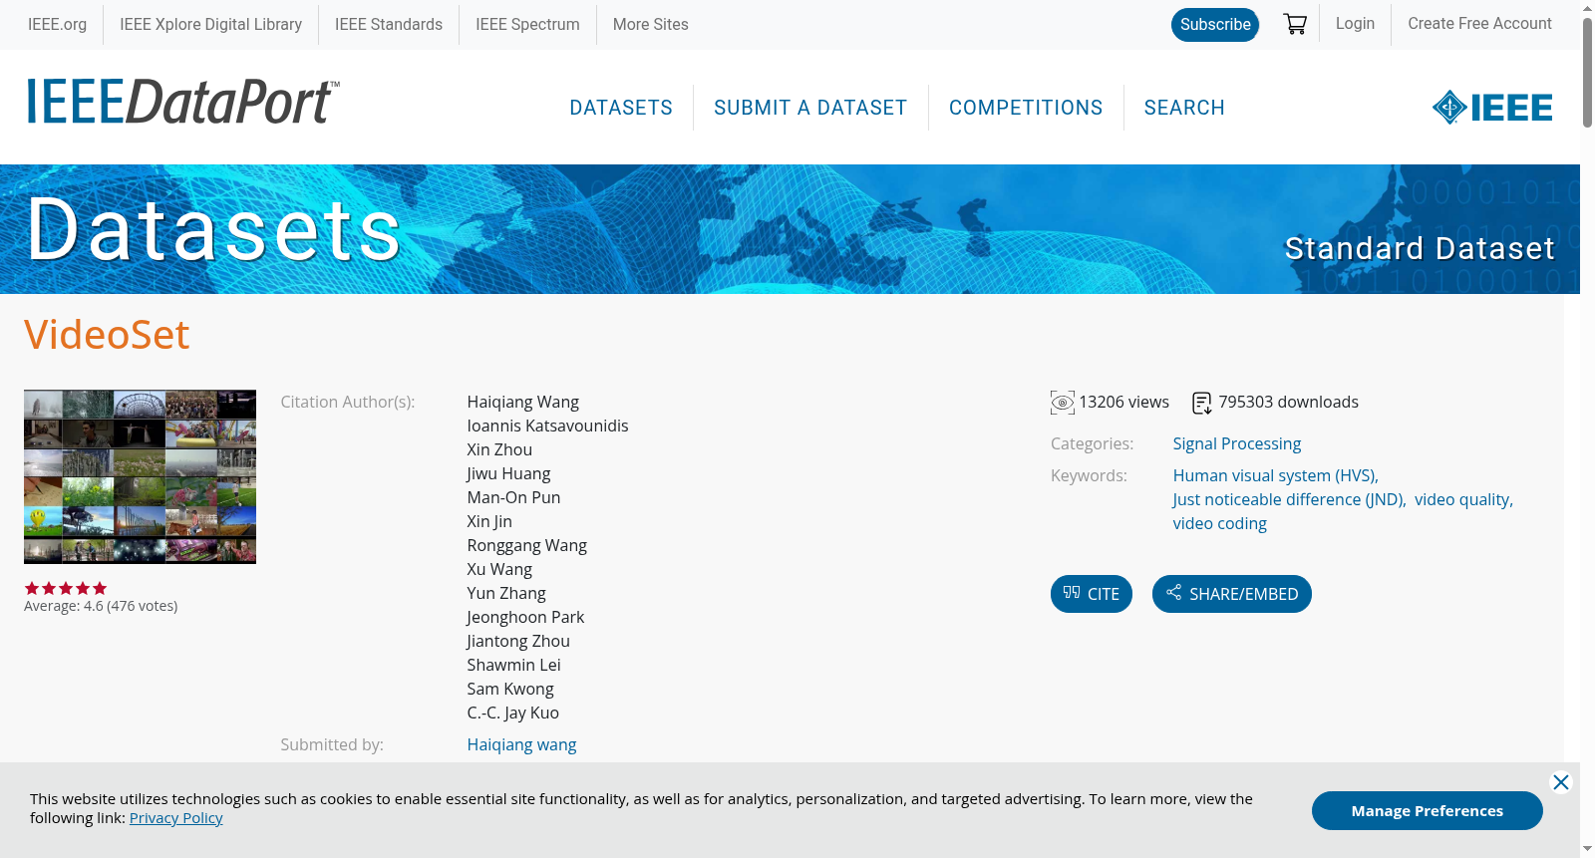Open SUBMIT A DATASET page
The width and height of the screenshot is (1595, 858).
tap(810, 108)
